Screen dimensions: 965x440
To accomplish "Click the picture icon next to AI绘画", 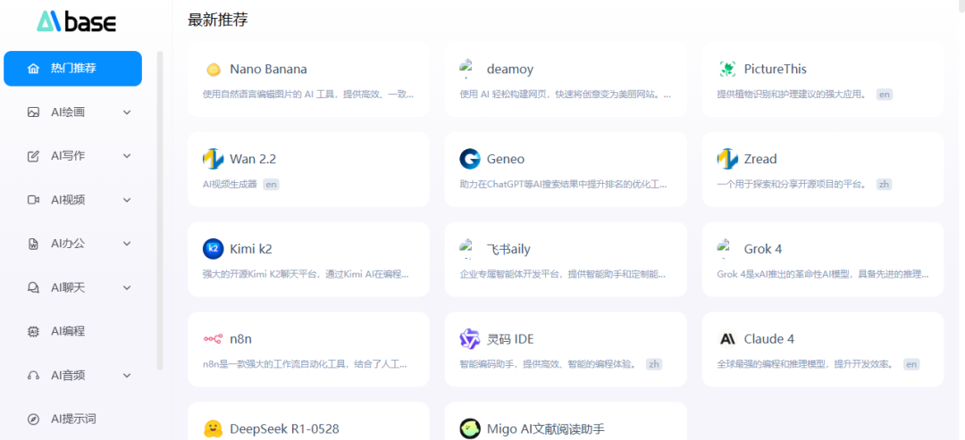I will pyautogui.click(x=33, y=112).
